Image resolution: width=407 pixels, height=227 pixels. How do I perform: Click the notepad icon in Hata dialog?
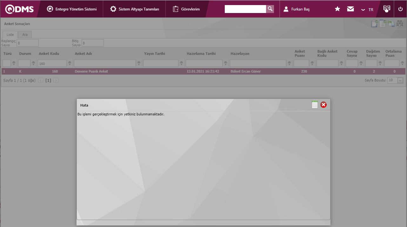[315, 105]
